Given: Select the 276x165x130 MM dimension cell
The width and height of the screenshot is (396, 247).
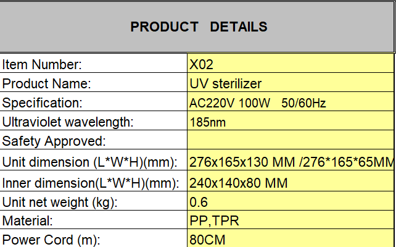Looking at the screenshot, I should 290,162.
